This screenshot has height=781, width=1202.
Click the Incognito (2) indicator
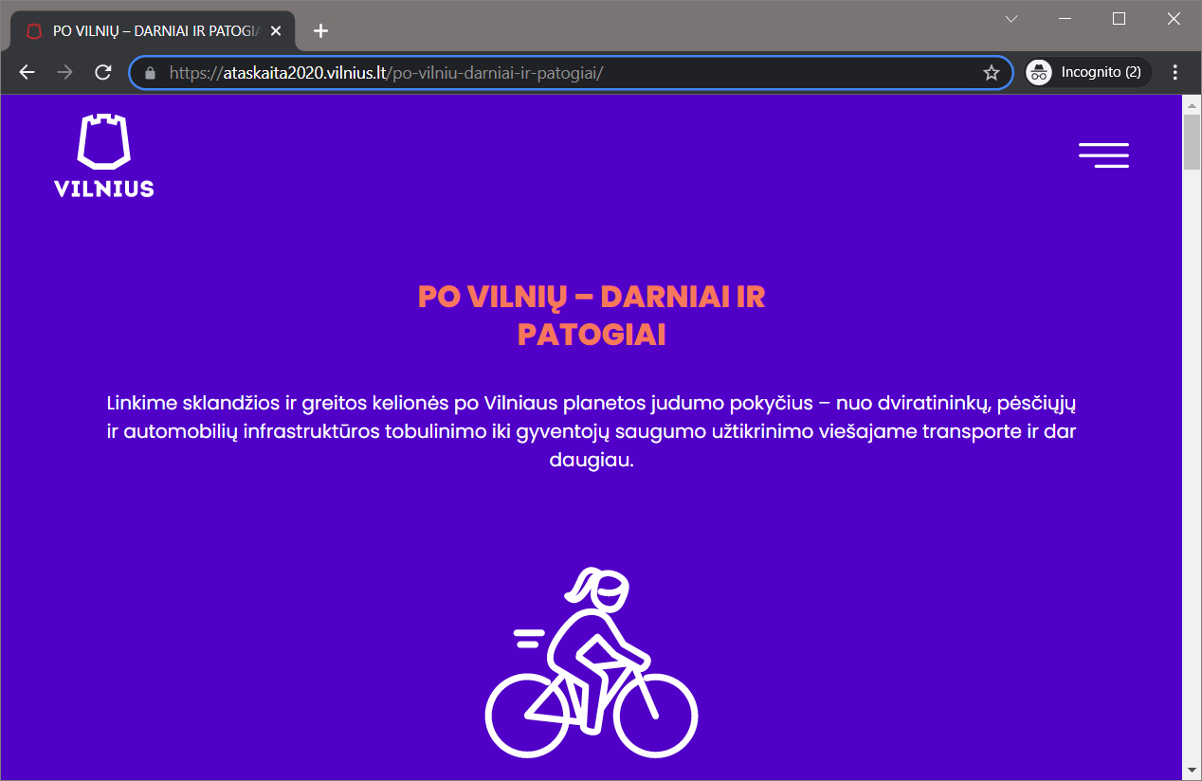coord(1088,73)
